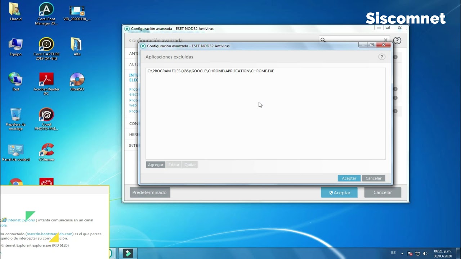The width and height of the screenshot is (461, 259).
Task: Open Papelera de reciclaje icon
Action: (x=15, y=119)
